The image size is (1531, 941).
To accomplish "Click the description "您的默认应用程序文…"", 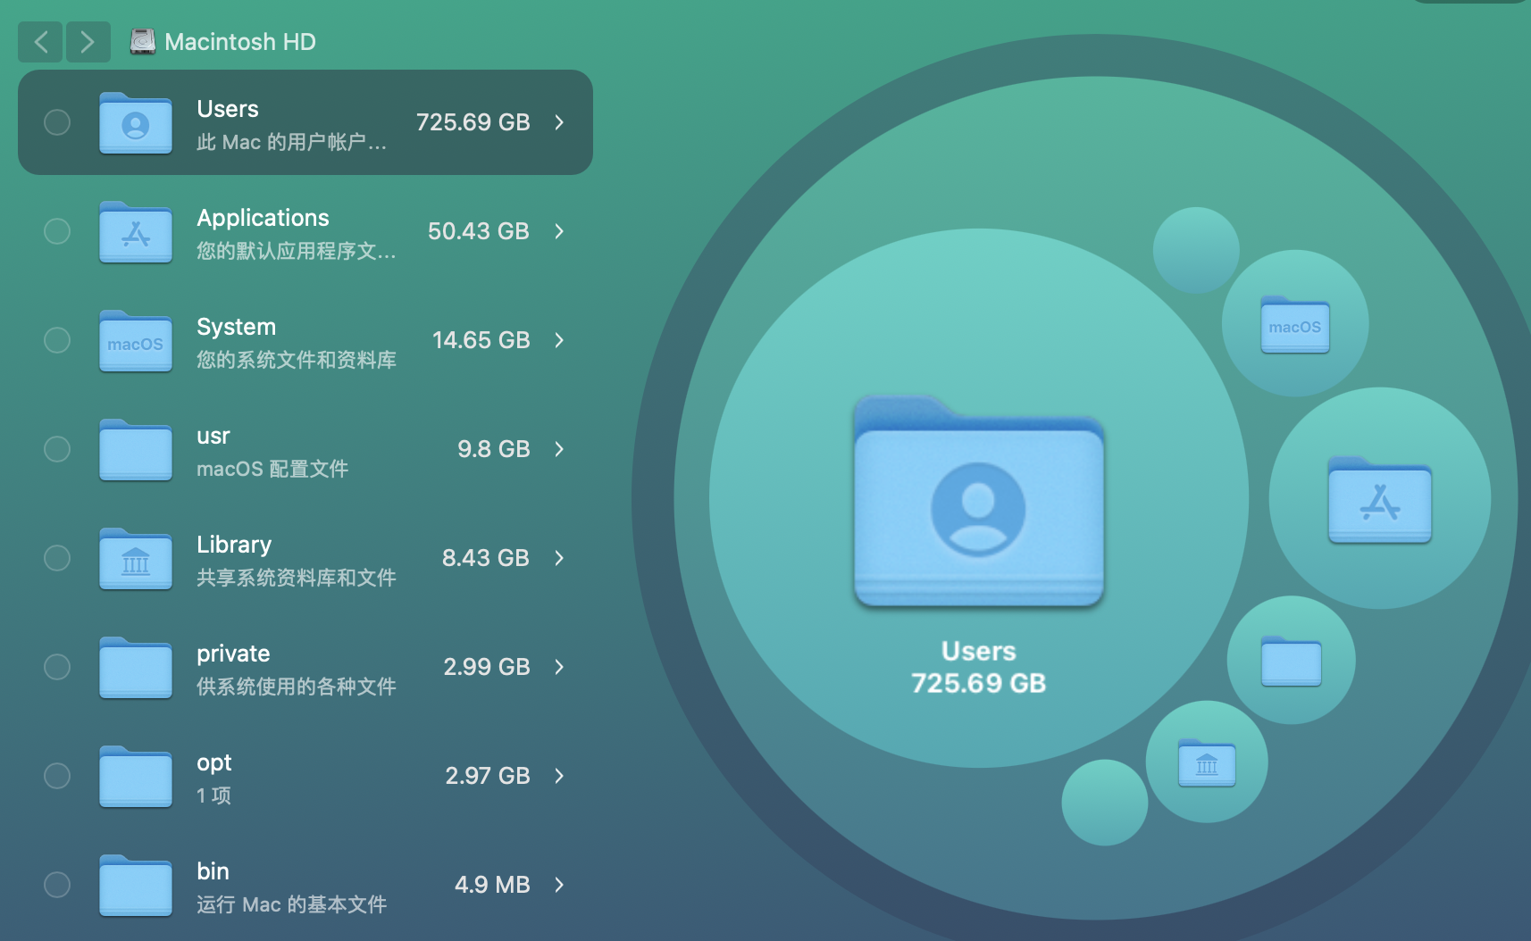I will click(x=297, y=252).
